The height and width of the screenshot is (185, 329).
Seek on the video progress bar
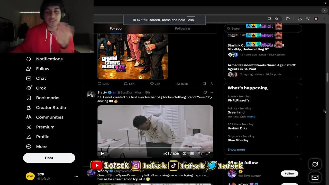pos(155,148)
